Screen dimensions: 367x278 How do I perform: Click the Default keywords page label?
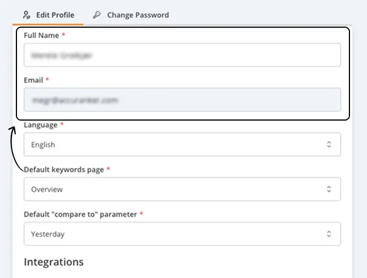(x=63, y=169)
